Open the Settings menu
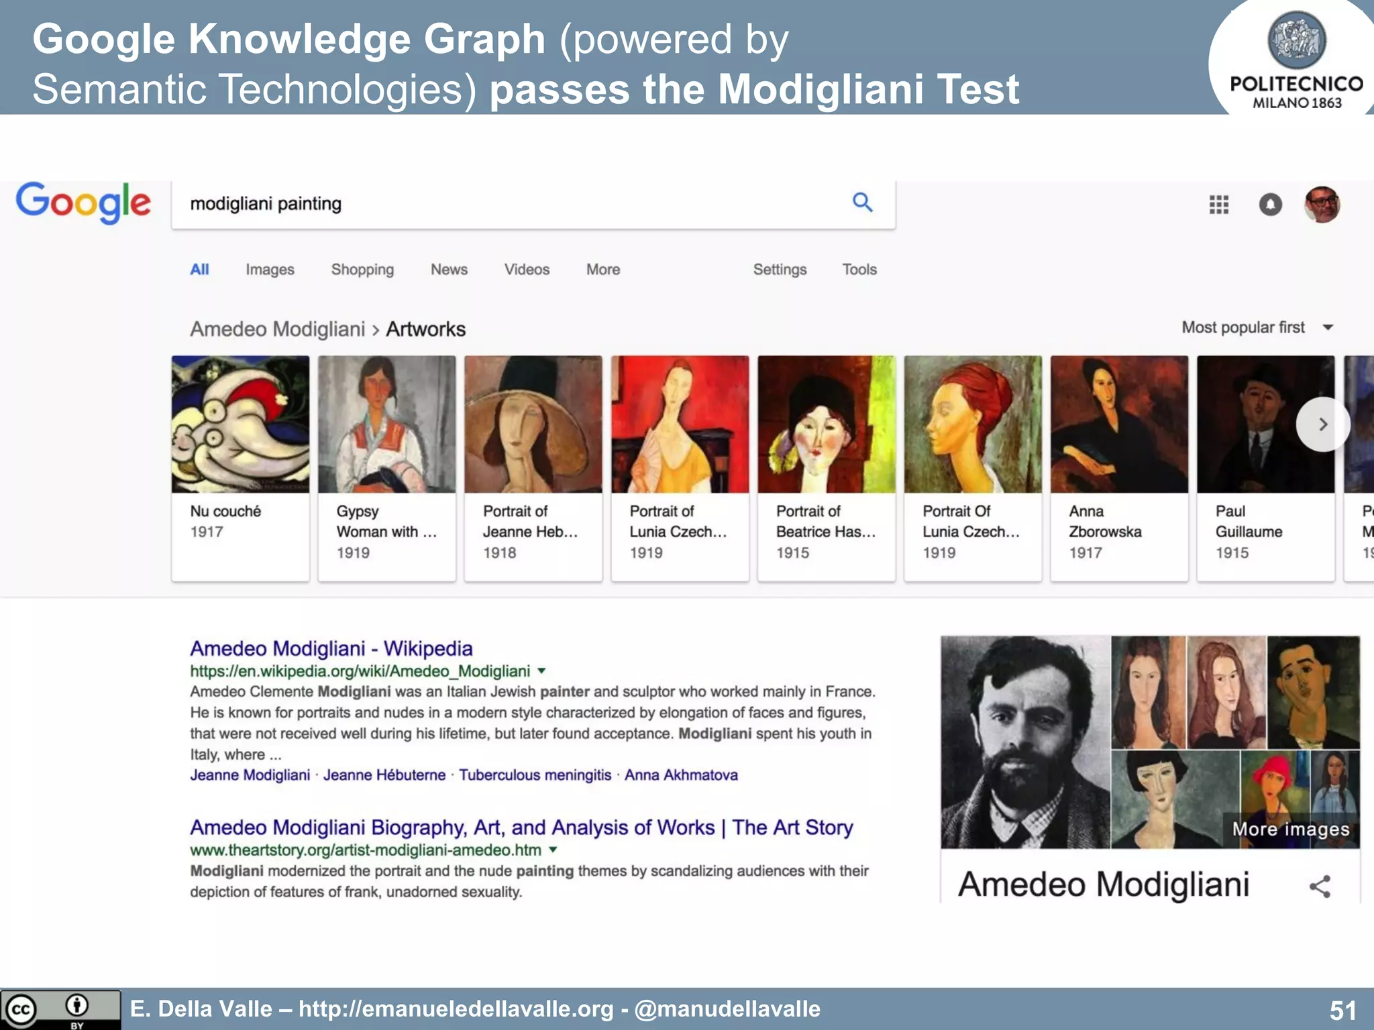 pos(780,270)
